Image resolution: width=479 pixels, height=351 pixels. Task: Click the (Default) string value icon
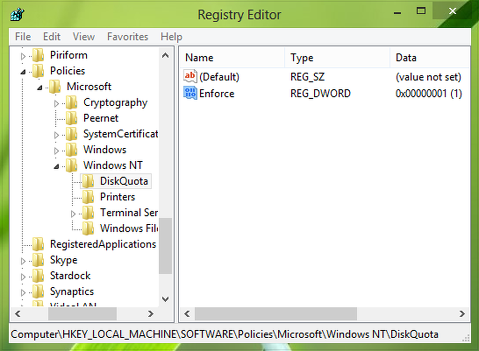(190, 76)
